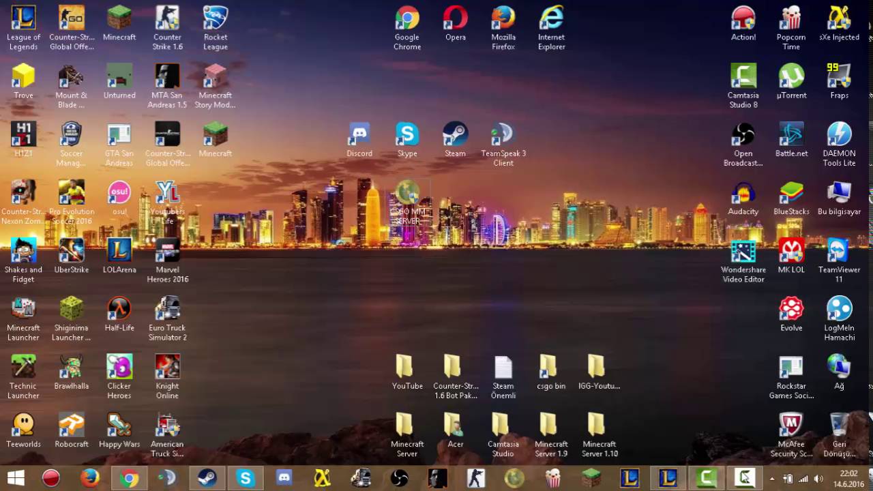Image resolution: width=873 pixels, height=491 pixels.
Task: Launch Rocket League from desktop
Action: (x=216, y=28)
